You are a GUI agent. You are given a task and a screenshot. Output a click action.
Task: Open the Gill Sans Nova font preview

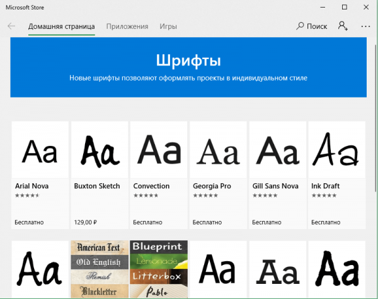(x=278, y=150)
